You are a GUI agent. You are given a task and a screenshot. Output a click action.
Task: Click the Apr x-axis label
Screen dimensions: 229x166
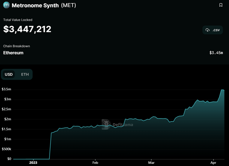(x=213, y=163)
